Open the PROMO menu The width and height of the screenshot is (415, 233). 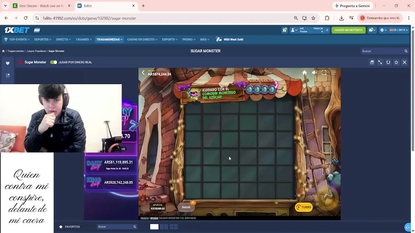pyautogui.click(x=189, y=39)
